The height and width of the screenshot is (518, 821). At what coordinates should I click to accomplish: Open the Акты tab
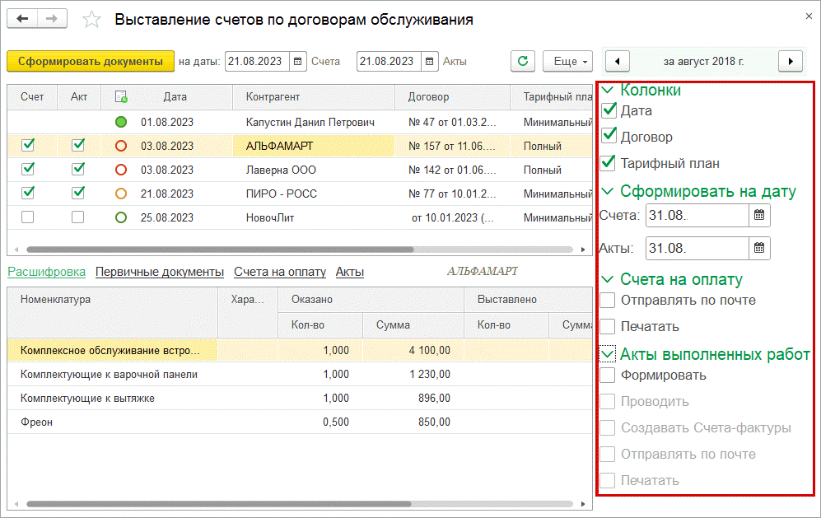[350, 271]
